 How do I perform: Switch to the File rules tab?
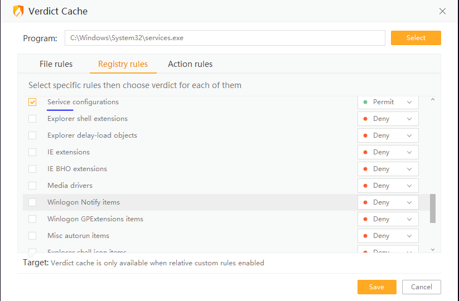click(56, 64)
